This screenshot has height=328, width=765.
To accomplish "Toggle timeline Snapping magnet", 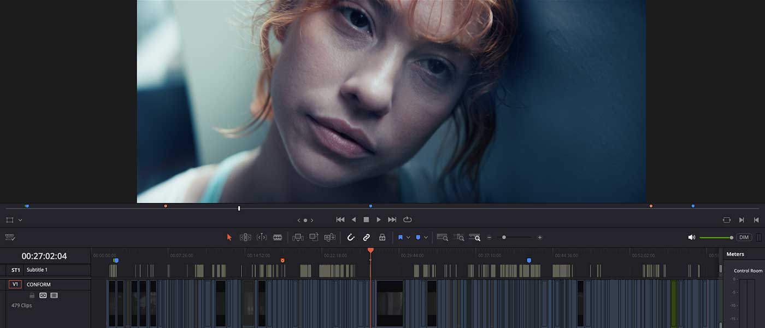I will coord(351,237).
